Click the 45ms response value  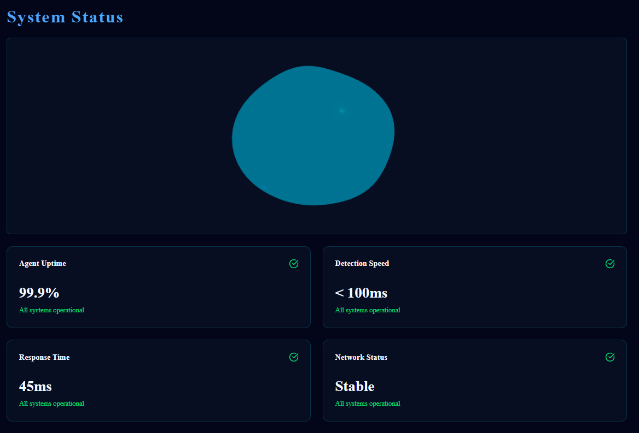[x=36, y=386]
